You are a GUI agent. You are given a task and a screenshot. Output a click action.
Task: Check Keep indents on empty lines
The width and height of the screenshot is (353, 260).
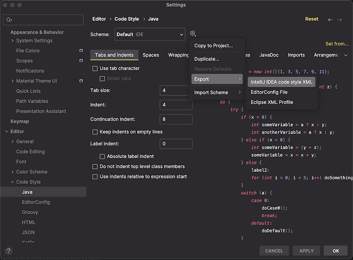pyautogui.click(x=95, y=131)
